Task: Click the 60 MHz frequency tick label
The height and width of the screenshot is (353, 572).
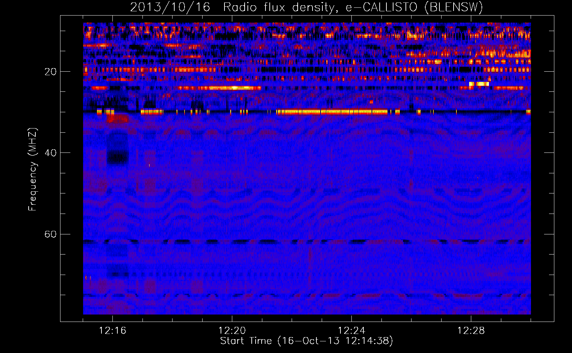Action: click(50, 234)
